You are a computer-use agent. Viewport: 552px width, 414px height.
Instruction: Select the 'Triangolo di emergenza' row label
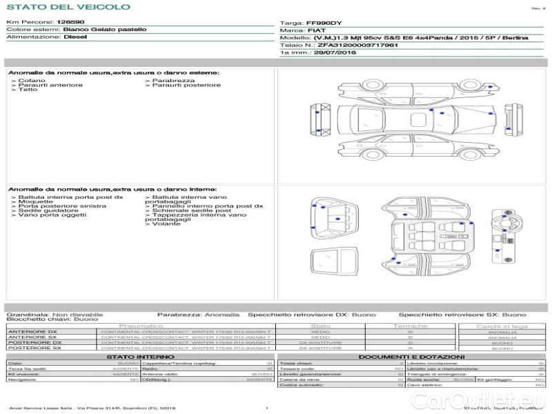[437, 374]
